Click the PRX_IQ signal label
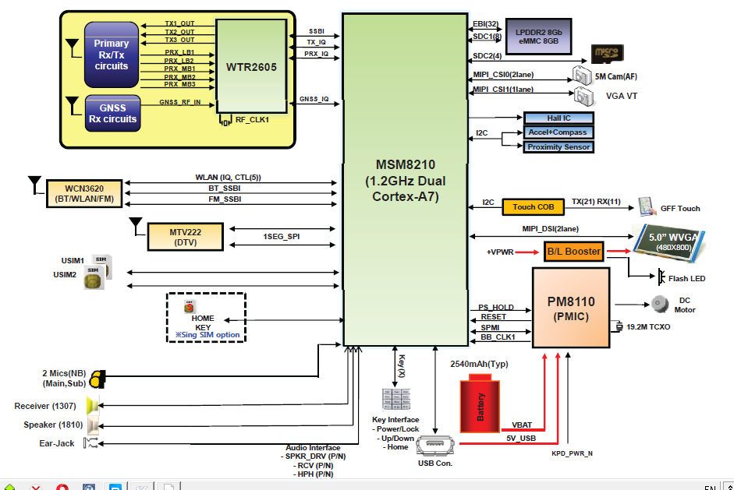 (x=317, y=54)
